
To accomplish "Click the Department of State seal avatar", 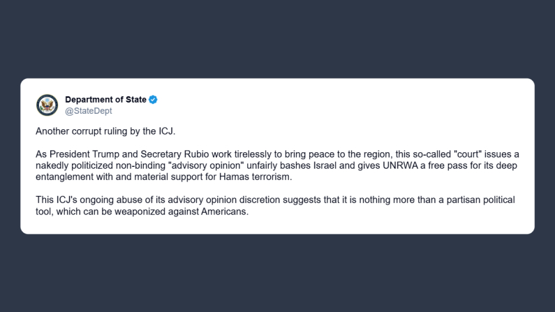I will [47, 105].
